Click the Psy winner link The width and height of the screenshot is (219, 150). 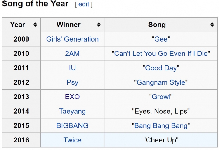pyautogui.click(x=72, y=82)
